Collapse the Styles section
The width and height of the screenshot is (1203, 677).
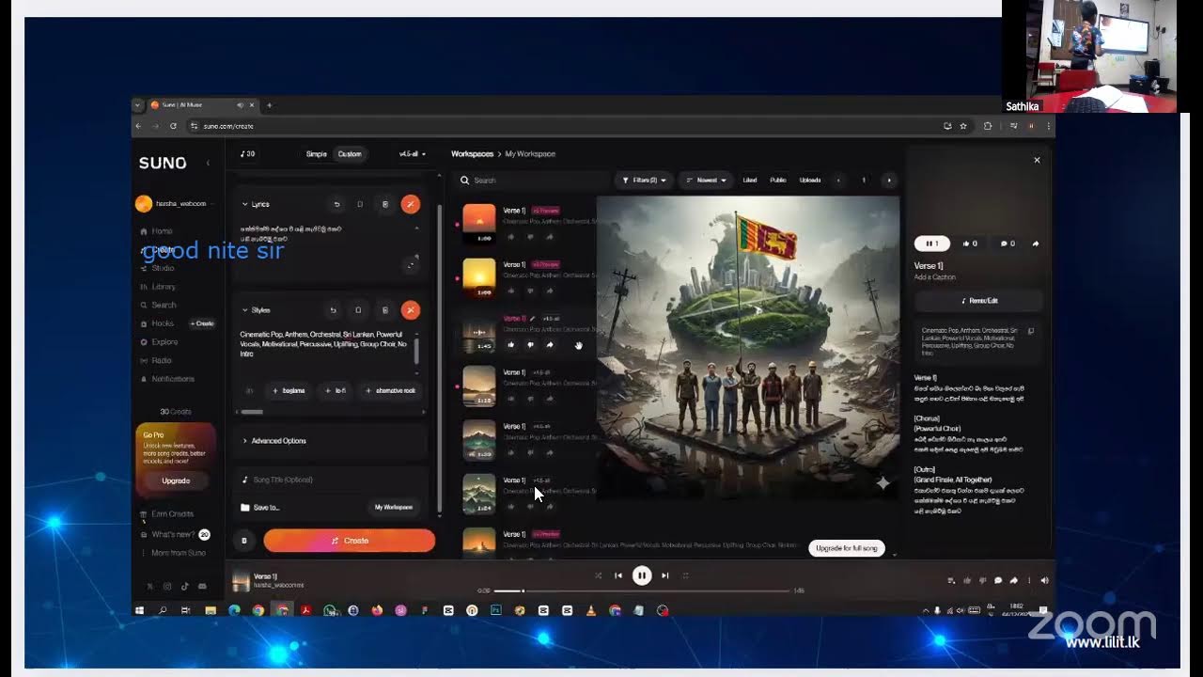(256, 310)
